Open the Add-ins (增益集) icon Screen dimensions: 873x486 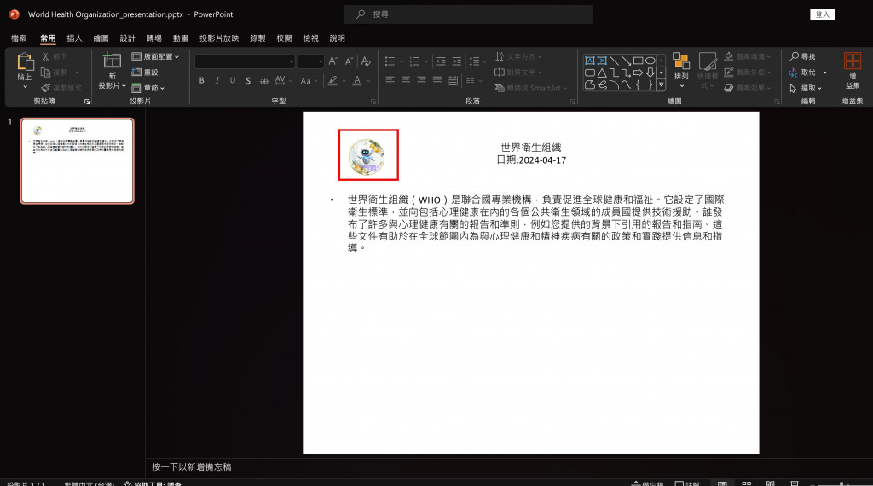pyautogui.click(x=853, y=61)
